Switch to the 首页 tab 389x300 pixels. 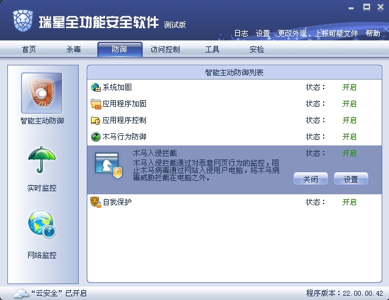(29, 49)
